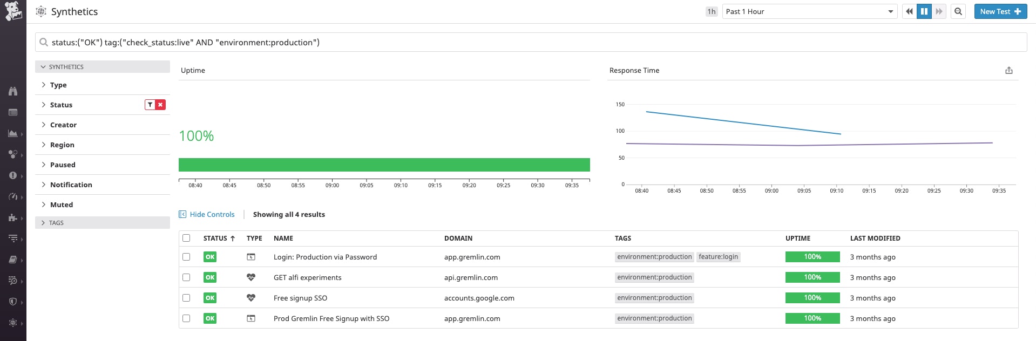The height and width of the screenshot is (341, 1036).
Task: Open the shield Security icon in the sidebar
Action: pyautogui.click(x=13, y=302)
